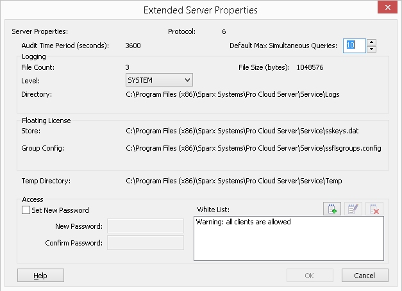Add a new White List entry
The height and width of the screenshot is (291, 402).
(332, 209)
